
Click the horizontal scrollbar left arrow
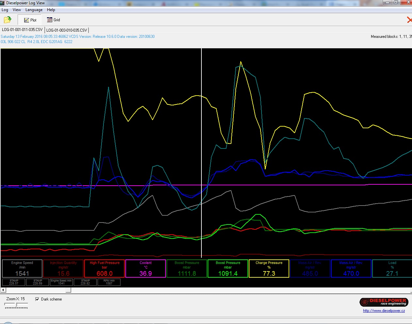[3, 290]
